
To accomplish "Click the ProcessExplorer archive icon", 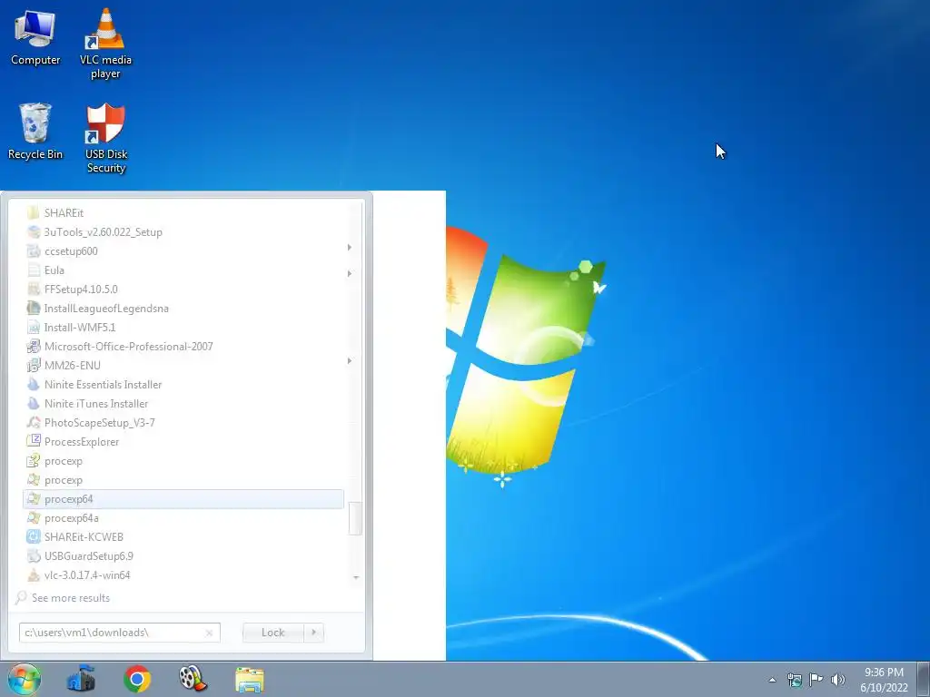I will (34, 442).
